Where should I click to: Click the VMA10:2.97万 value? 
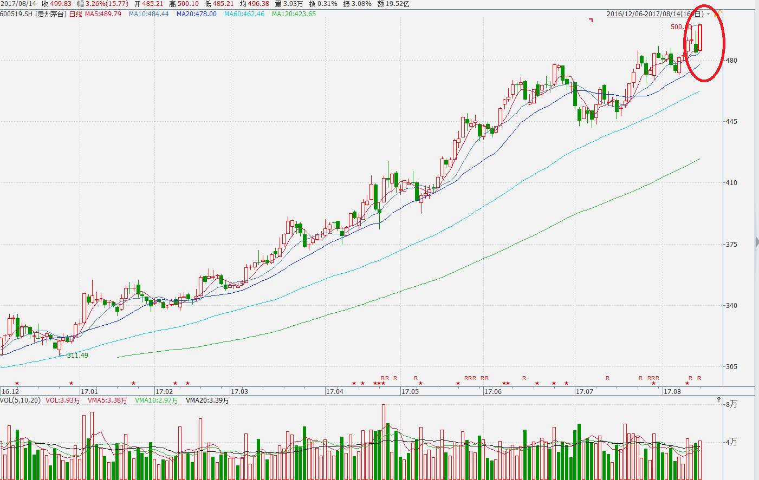click(157, 400)
